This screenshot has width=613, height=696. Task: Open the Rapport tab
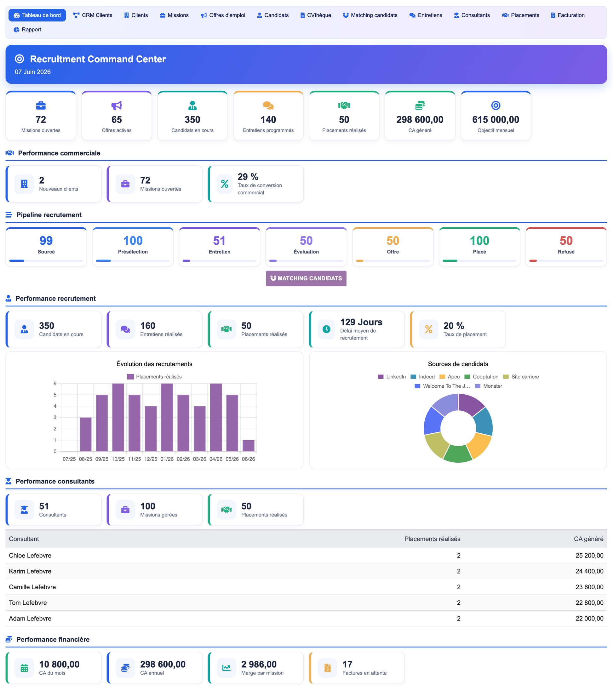(x=27, y=30)
